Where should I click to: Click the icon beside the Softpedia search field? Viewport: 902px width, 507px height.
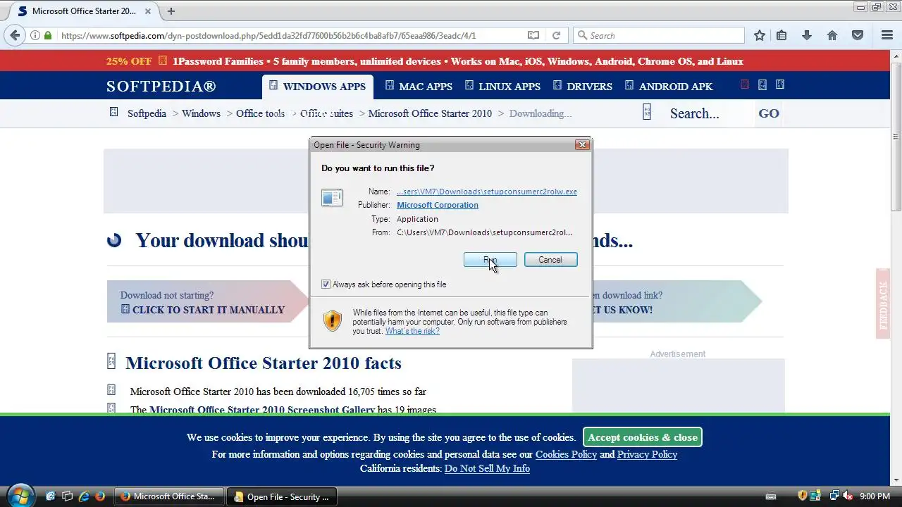pyautogui.click(x=647, y=112)
